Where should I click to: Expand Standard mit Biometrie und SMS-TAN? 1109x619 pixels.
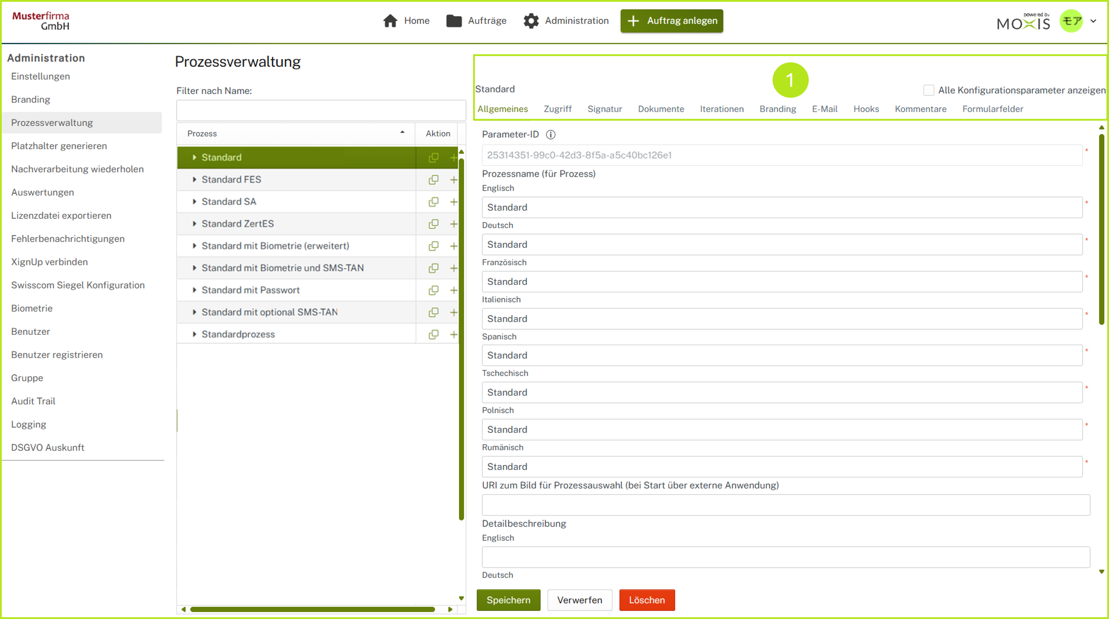pos(194,268)
